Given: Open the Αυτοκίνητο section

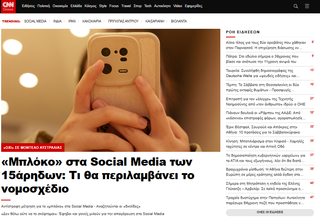Looking at the screenshot, I should (162, 6).
